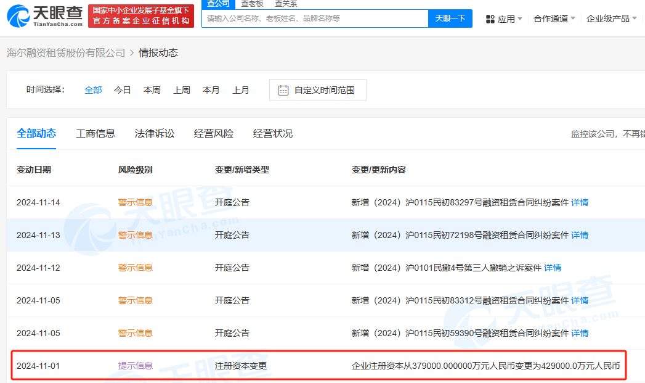
Task: Click the red 国家中小企业发展子基金 banner
Action: pyautogui.click(x=141, y=16)
